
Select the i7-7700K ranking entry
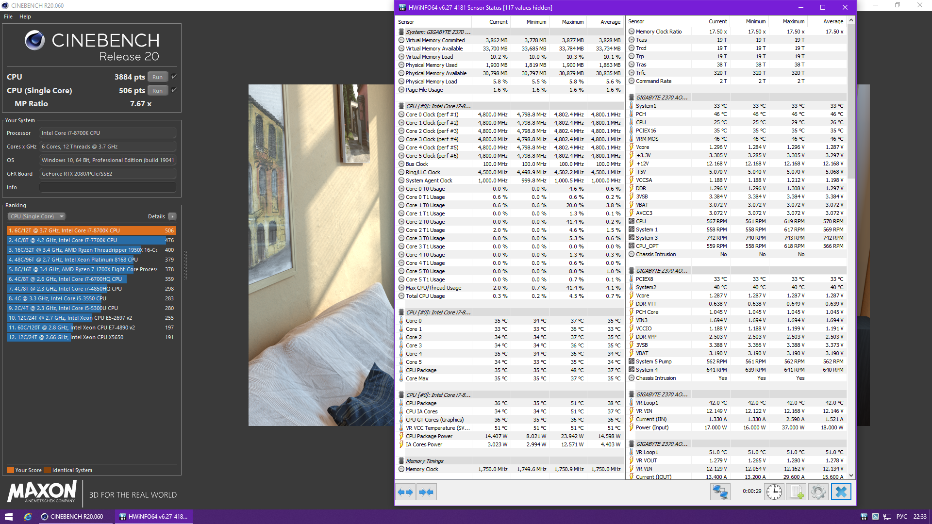[x=86, y=240]
